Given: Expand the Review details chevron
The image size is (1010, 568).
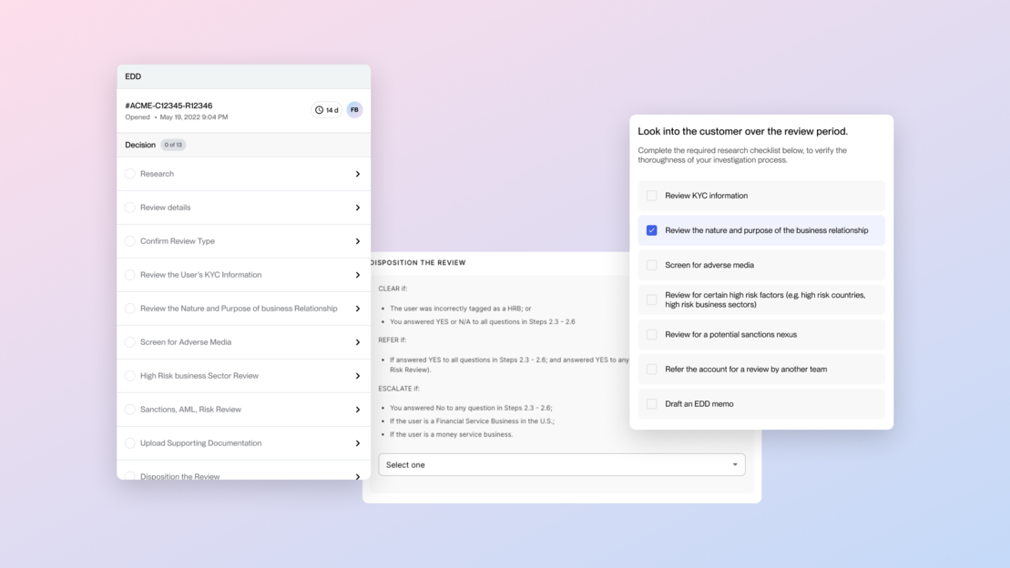Looking at the screenshot, I should pyautogui.click(x=358, y=208).
